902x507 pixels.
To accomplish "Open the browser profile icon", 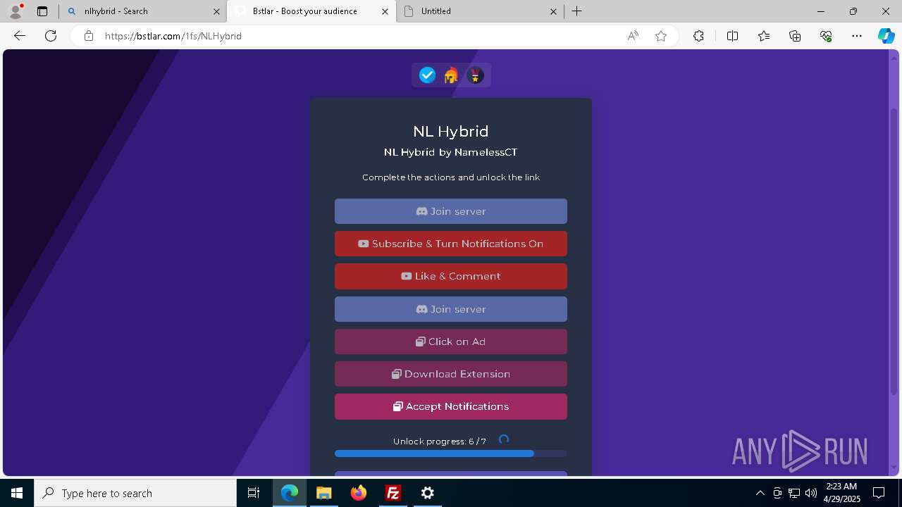I will click(x=15, y=11).
